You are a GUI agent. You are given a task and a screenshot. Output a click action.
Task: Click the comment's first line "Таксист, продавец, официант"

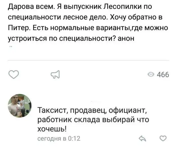coord(91,110)
